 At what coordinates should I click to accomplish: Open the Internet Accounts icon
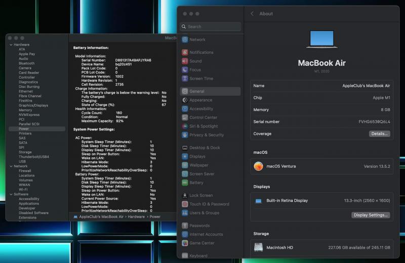[x=185, y=234]
